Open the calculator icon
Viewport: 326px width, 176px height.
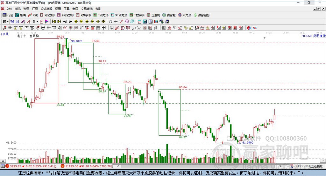click(x=145, y=22)
